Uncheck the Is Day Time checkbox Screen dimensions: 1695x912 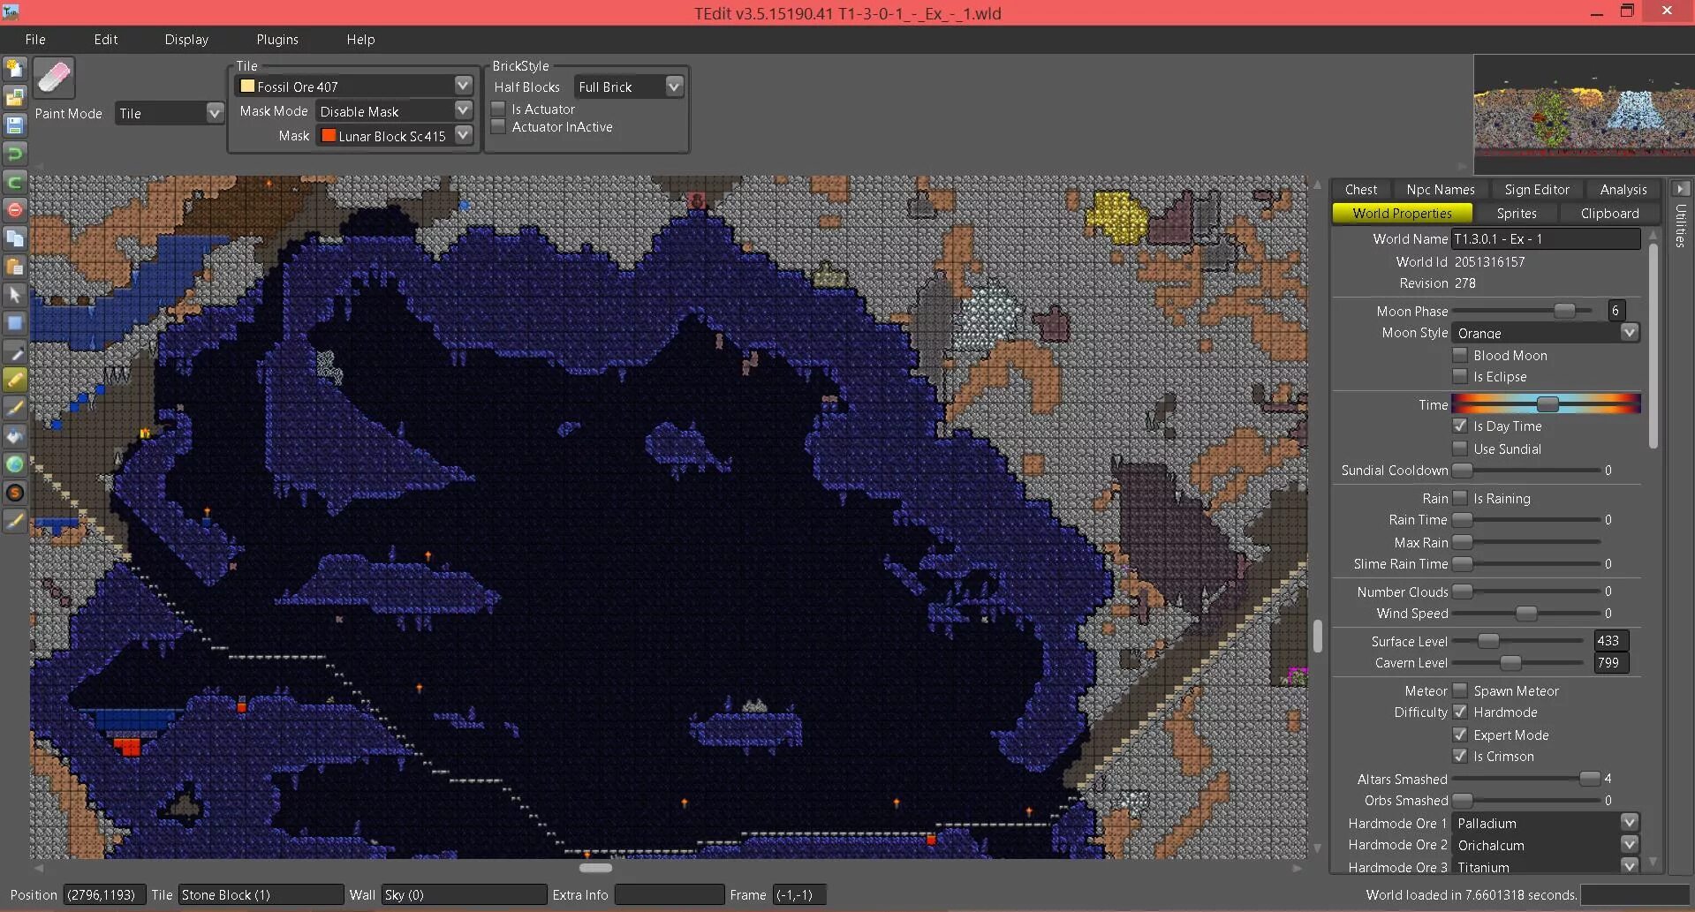(1460, 426)
